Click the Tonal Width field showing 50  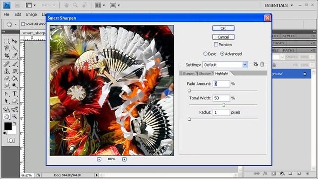(x=221, y=98)
